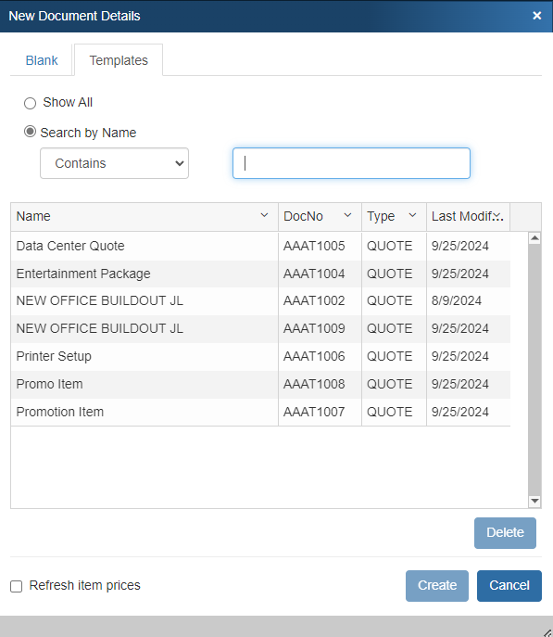Select the Data Center Quote template row
The width and height of the screenshot is (553, 637).
(x=260, y=246)
